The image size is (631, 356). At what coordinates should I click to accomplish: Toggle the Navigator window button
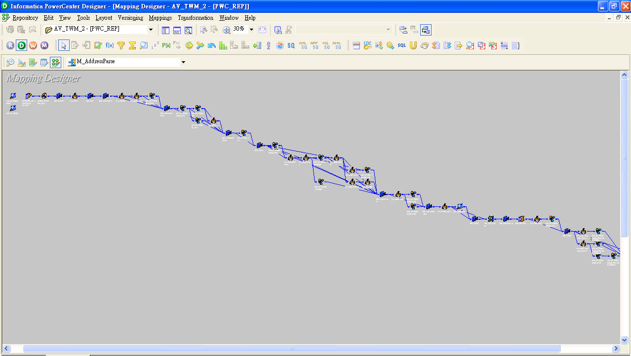click(165, 30)
